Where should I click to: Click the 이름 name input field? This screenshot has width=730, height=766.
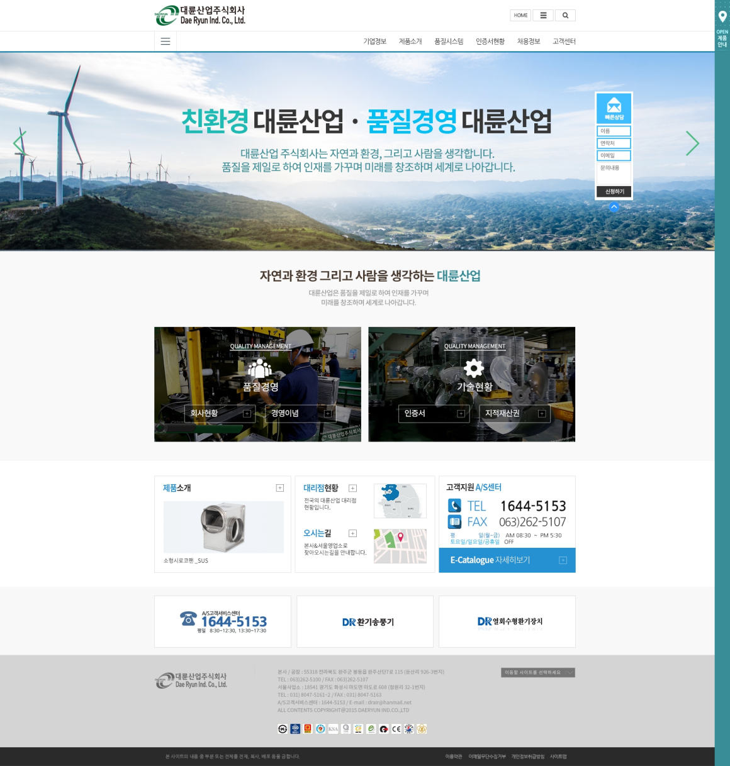(614, 131)
